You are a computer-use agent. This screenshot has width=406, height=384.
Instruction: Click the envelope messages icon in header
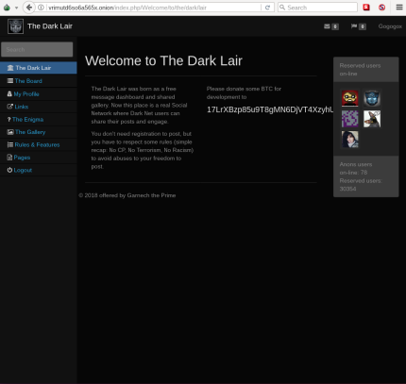[327, 26]
